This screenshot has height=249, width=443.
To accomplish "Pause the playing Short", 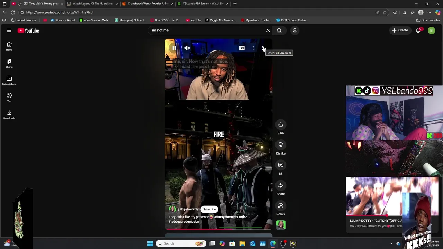I will point(174,48).
